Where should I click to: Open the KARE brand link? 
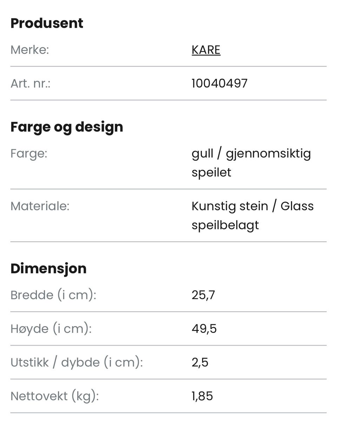206,50
